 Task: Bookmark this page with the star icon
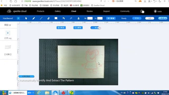22,1
